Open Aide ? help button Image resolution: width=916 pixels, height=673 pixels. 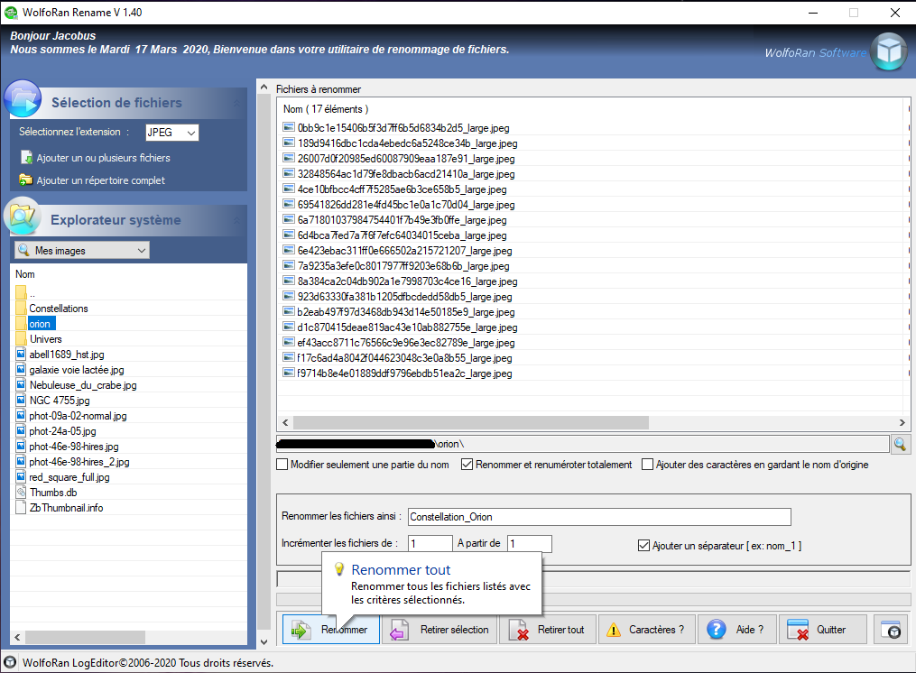(736, 630)
